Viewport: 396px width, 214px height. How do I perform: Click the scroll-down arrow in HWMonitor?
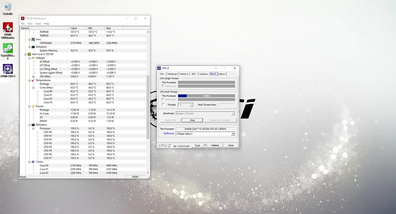[148, 172]
